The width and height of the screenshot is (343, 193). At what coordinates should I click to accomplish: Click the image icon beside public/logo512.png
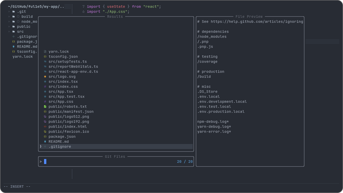click(45, 116)
